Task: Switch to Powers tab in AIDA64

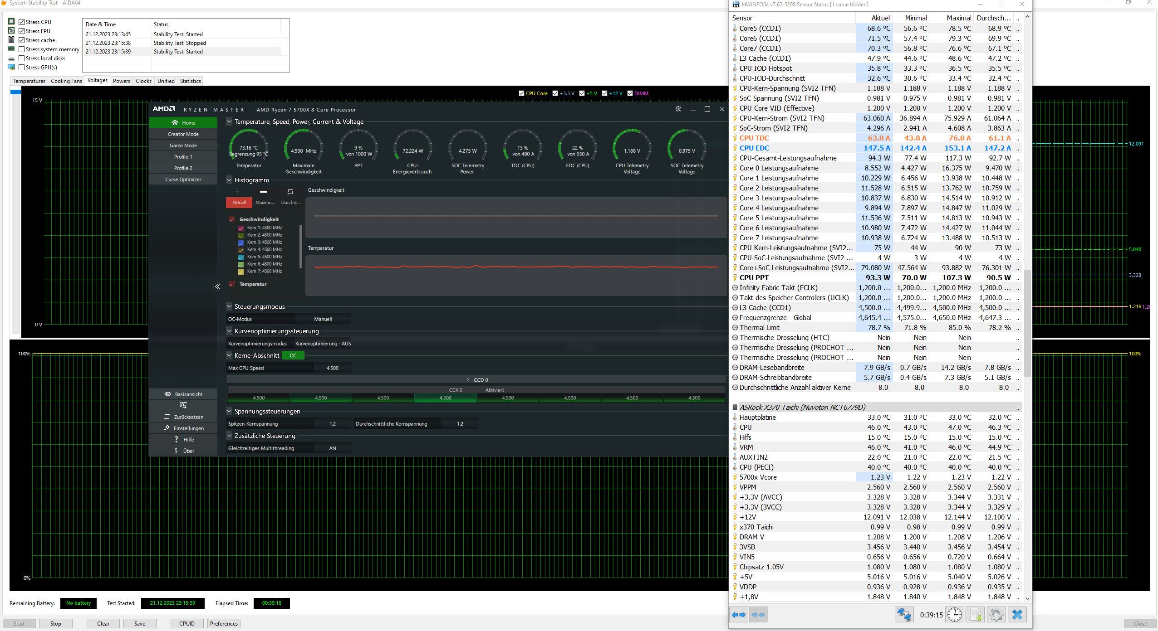Action: click(x=121, y=81)
